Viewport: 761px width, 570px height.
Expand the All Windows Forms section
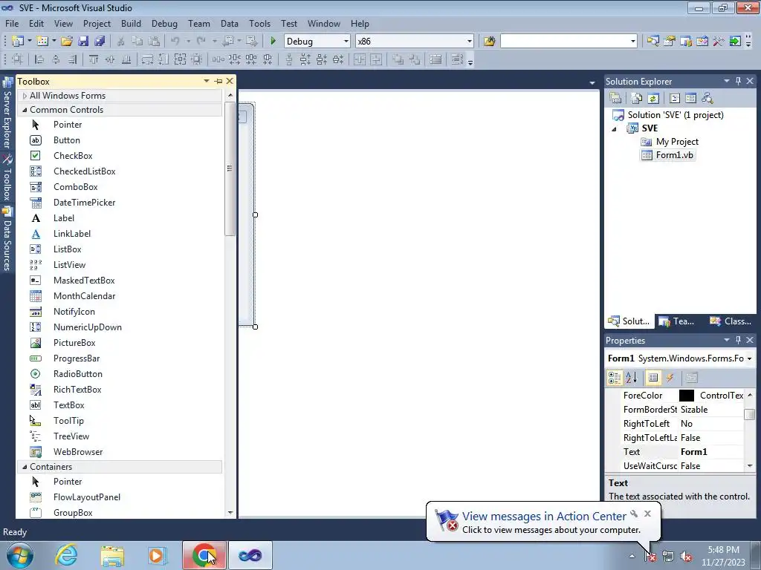tap(25, 96)
